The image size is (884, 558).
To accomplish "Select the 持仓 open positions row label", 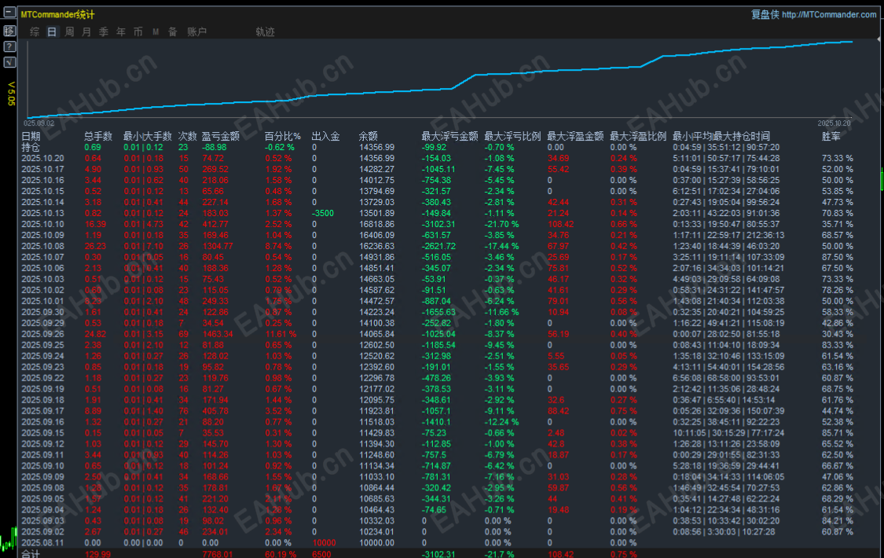I will (x=31, y=148).
